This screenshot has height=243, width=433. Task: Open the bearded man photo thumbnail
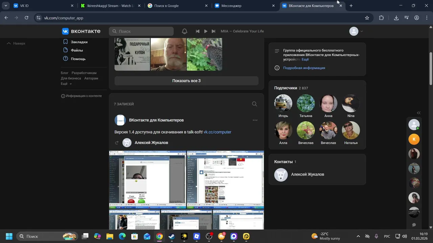tap(168, 54)
